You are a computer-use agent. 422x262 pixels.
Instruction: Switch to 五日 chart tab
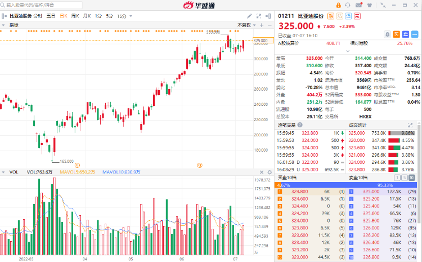click(x=51, y=16)
